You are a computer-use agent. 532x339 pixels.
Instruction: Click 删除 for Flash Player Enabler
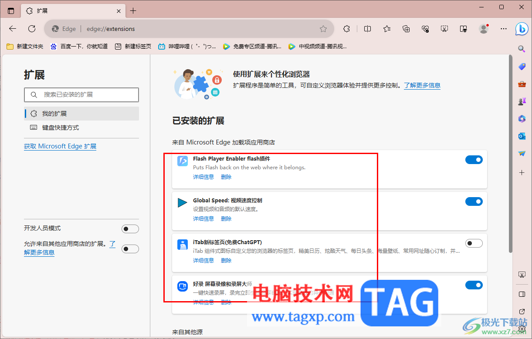[226, 177]
